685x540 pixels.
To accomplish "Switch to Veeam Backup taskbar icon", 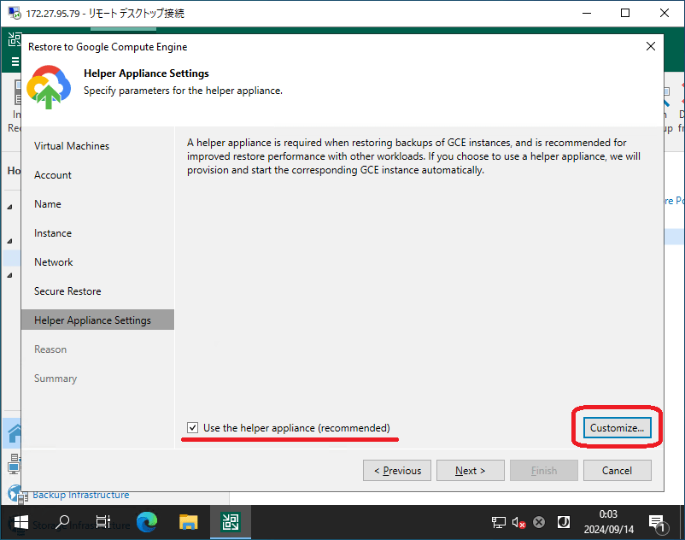I will coord(231,522).
